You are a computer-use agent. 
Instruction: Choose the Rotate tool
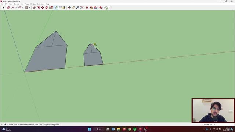coord(47,7)
